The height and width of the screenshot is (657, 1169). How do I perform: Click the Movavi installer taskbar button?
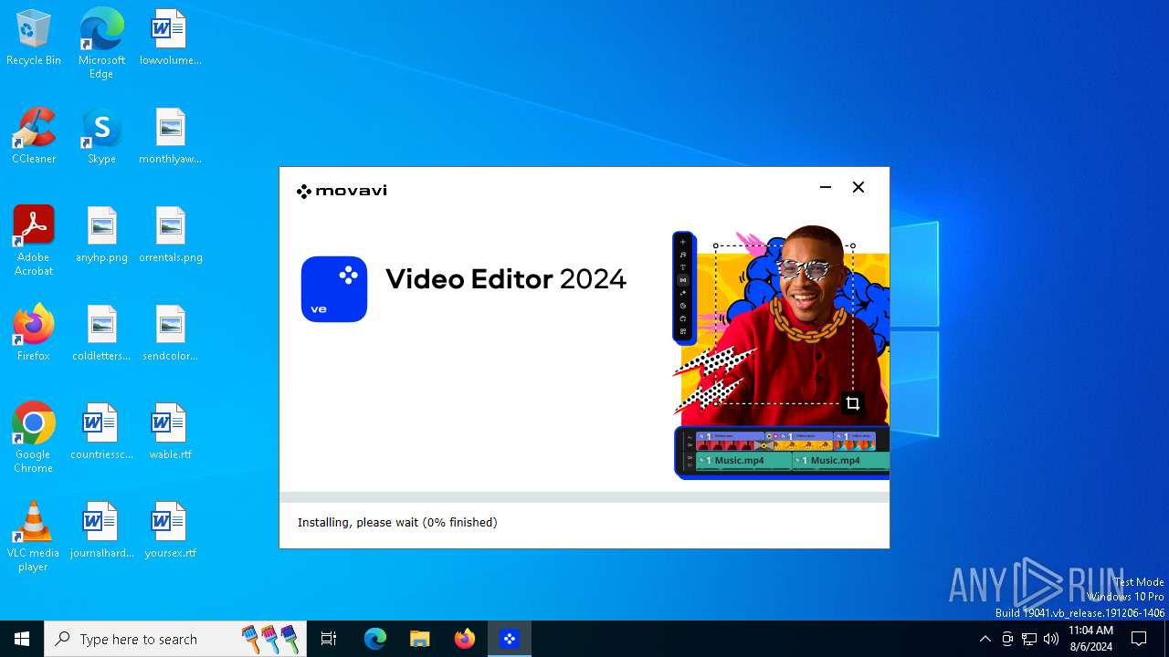coord(510,639)
